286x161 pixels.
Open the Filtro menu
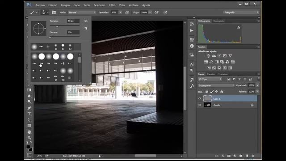tap(112, 5)
